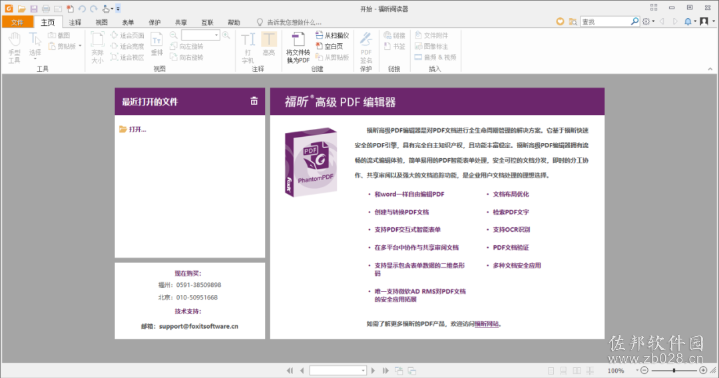719x378 pixels.
Task: Collapse the ribbon with the chevron arrow
Action: coord(710,69)
